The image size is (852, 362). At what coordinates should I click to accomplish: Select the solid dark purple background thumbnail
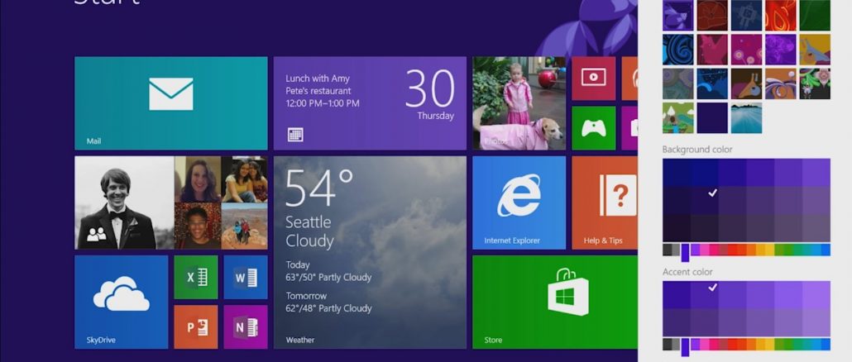[712, 117]
